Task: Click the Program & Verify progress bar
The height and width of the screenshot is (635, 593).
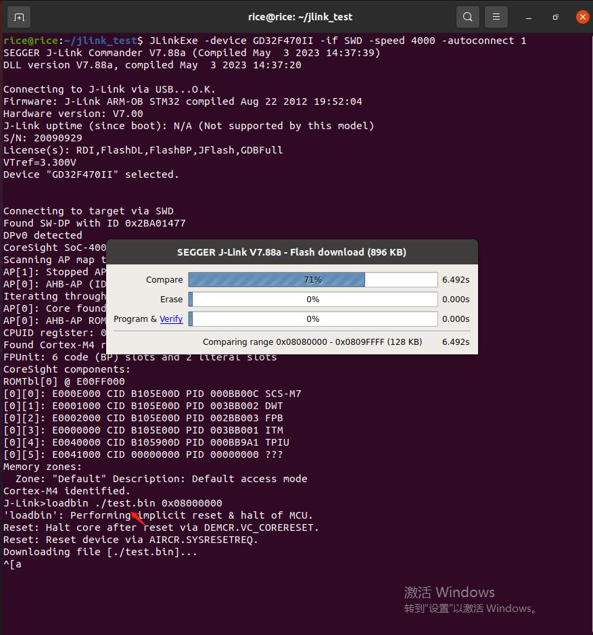Action: coord(313,319)
